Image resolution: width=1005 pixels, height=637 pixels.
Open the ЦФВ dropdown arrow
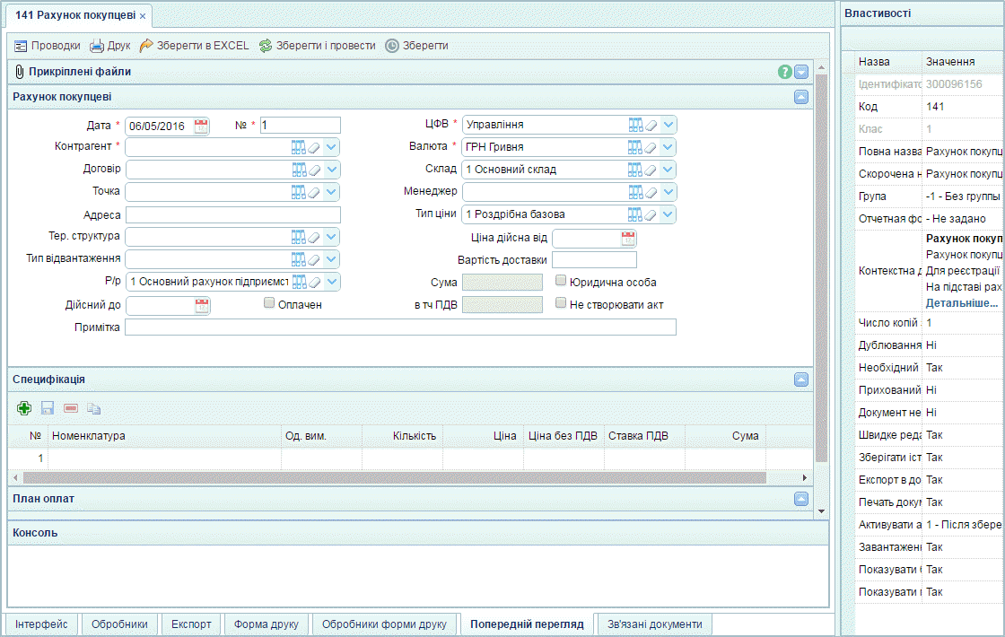[x=668, y=125]
